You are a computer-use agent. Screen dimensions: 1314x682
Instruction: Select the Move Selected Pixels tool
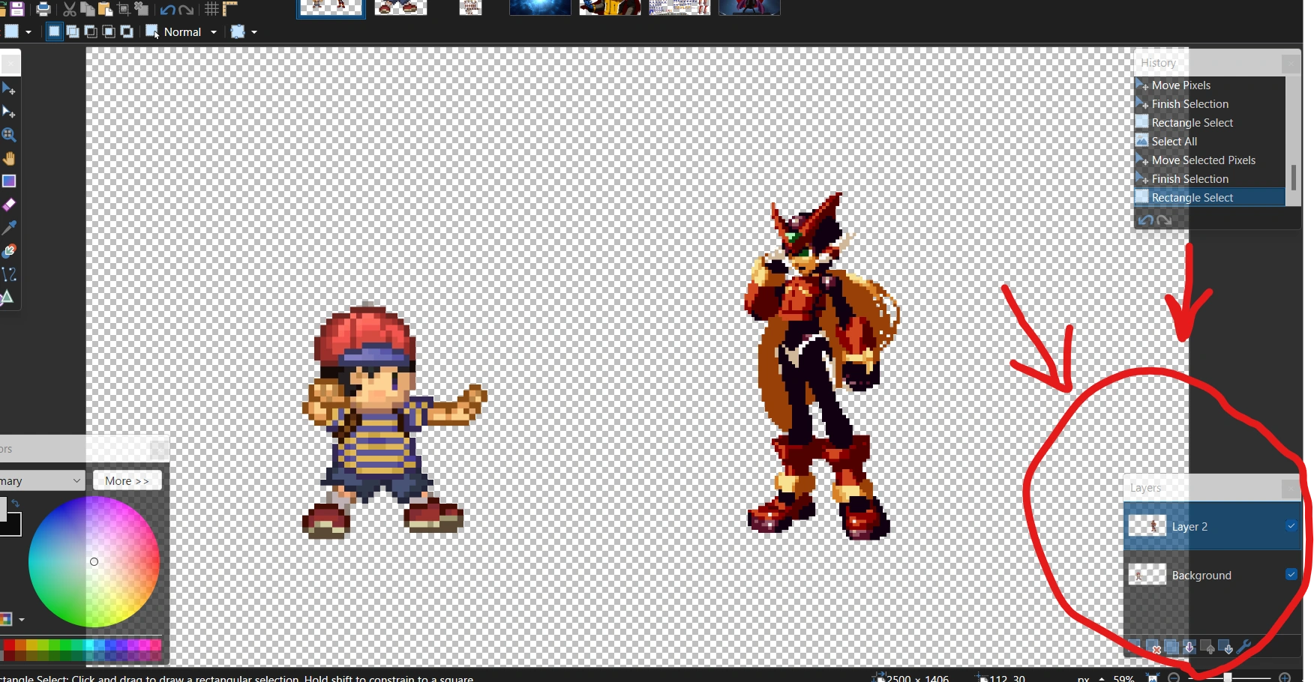[9, 89]
